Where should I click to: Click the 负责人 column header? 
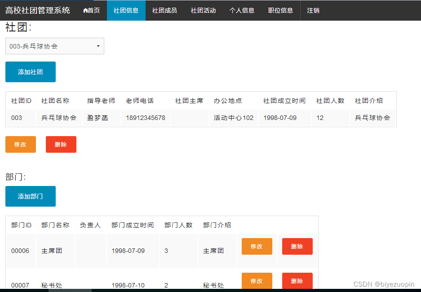click(x=90, y=225)
